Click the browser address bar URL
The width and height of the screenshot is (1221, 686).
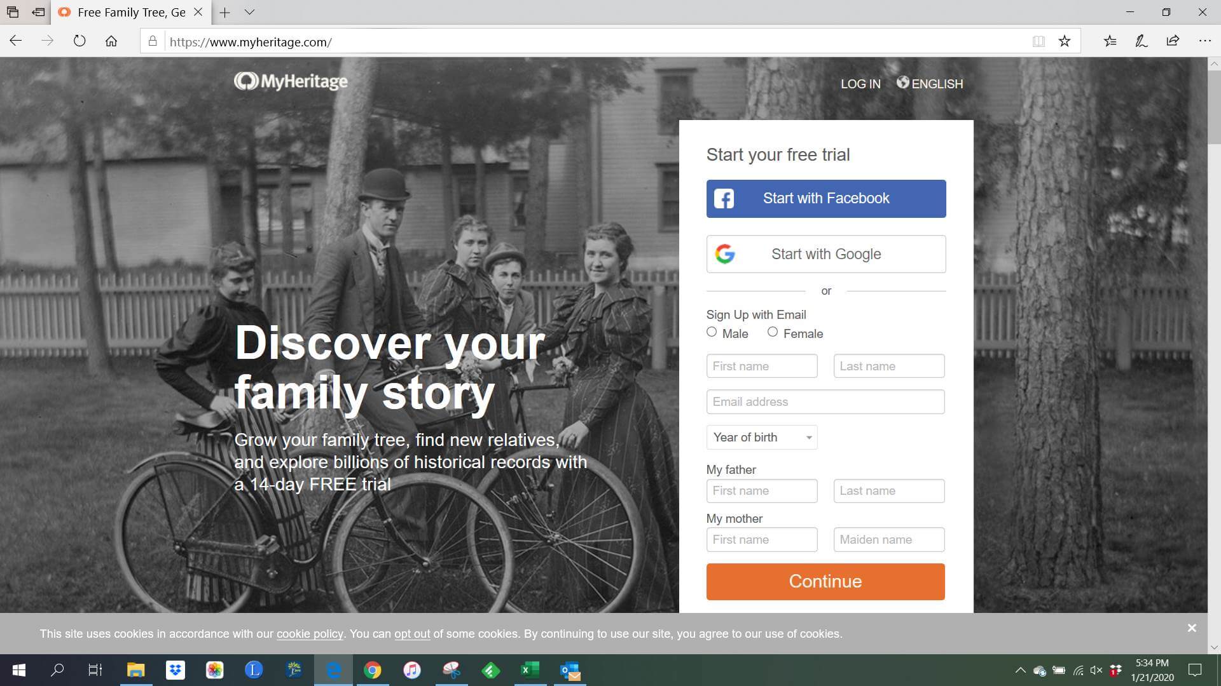click(x=251, y=42)
